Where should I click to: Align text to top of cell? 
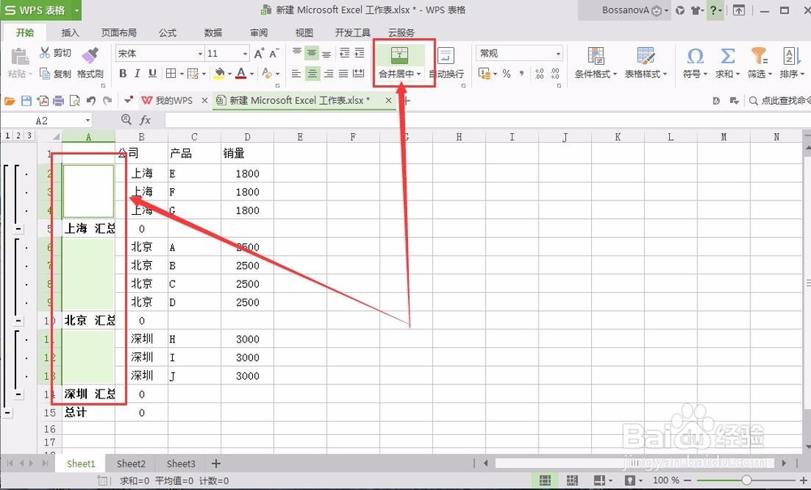coord(297,53)
